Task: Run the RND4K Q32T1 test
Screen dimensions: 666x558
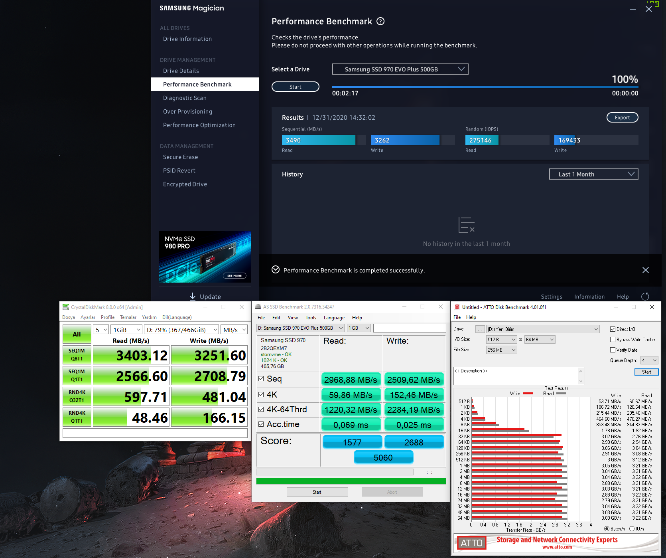Action: click(x=77, y=396)
